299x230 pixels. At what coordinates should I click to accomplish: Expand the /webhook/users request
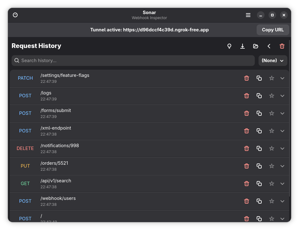click(x=282, y=201)
